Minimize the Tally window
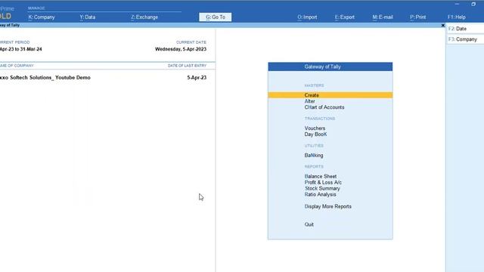Screen dimensions: 484x272 [457, 4]
